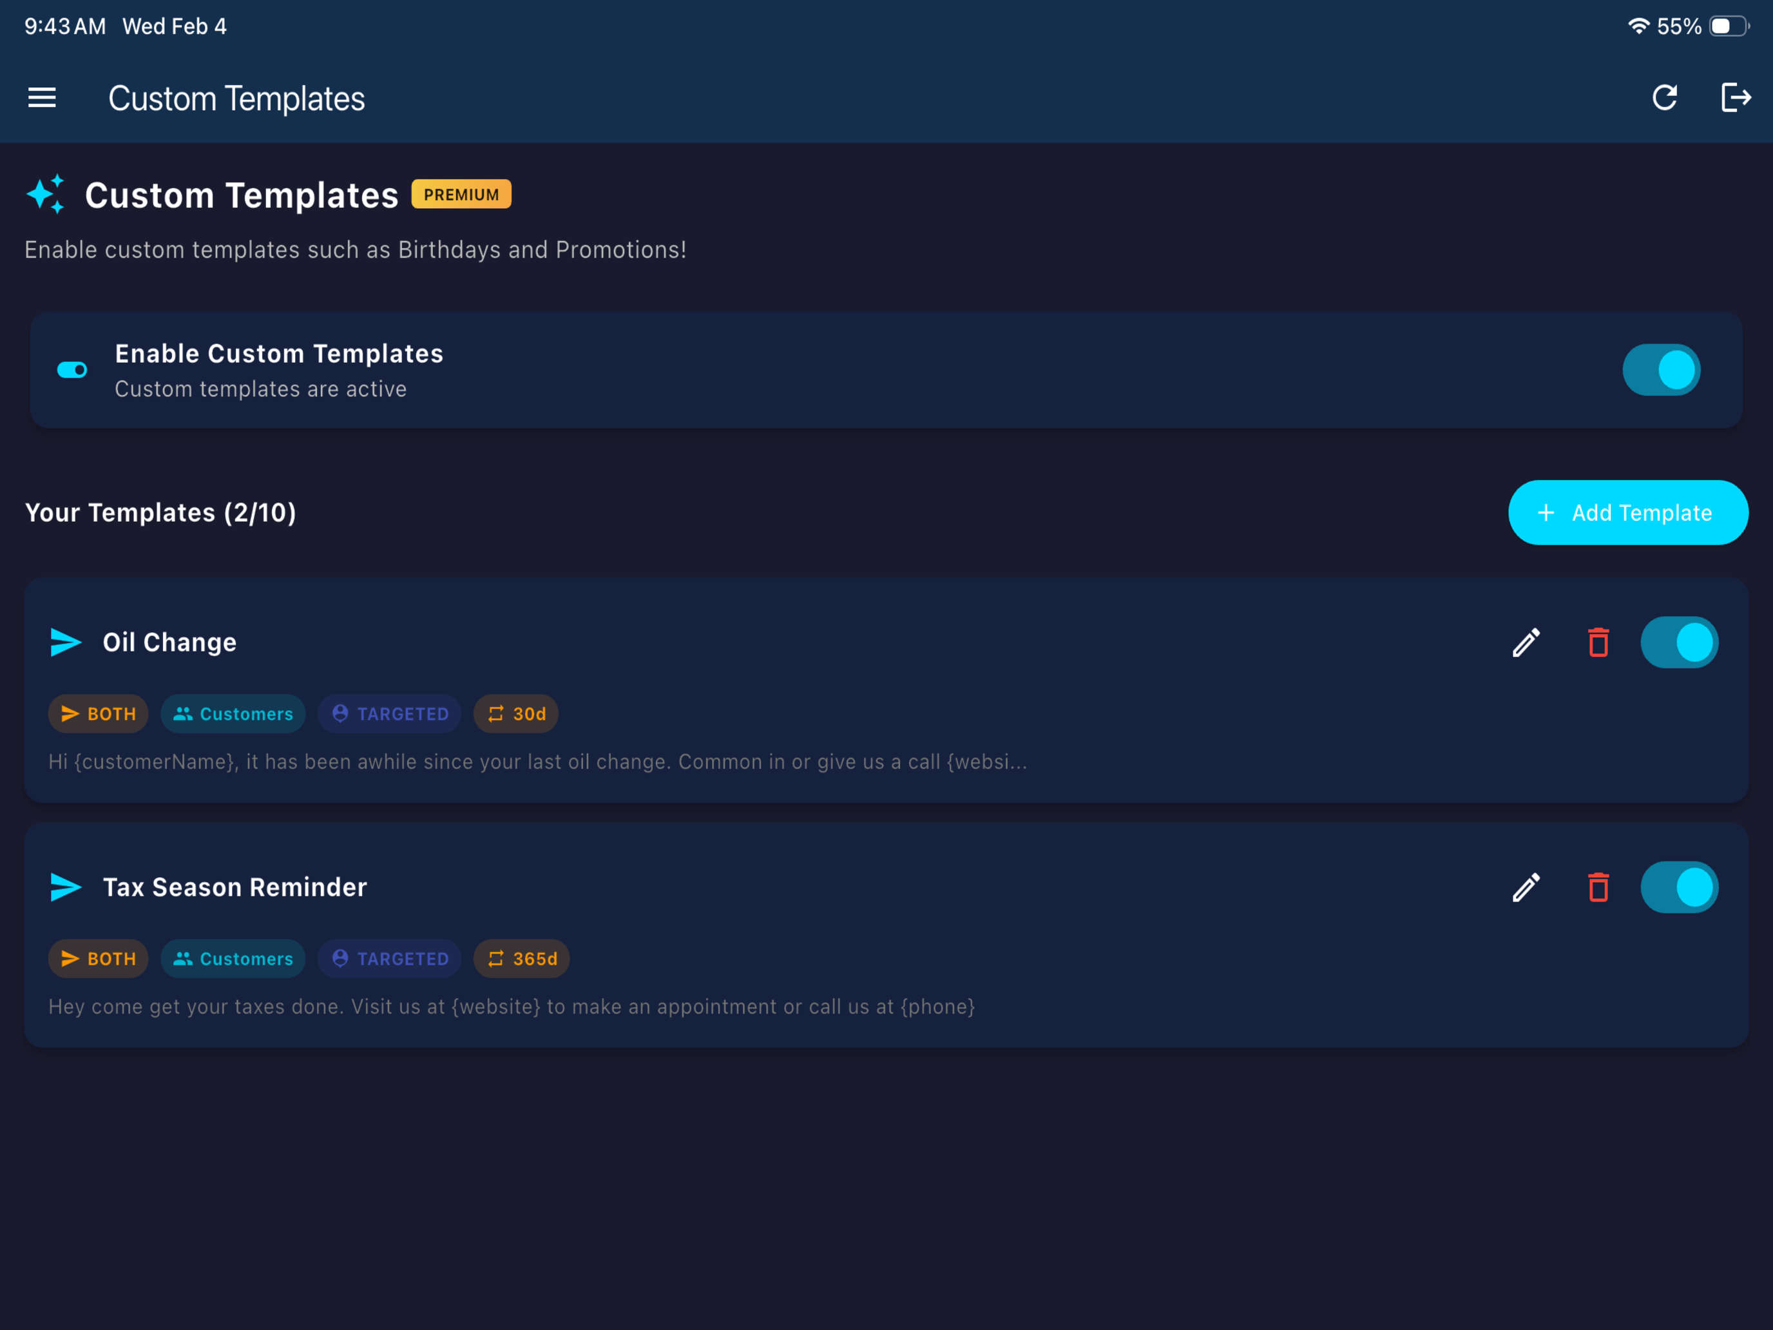Click the 30d repeat chip

[515, 713]
